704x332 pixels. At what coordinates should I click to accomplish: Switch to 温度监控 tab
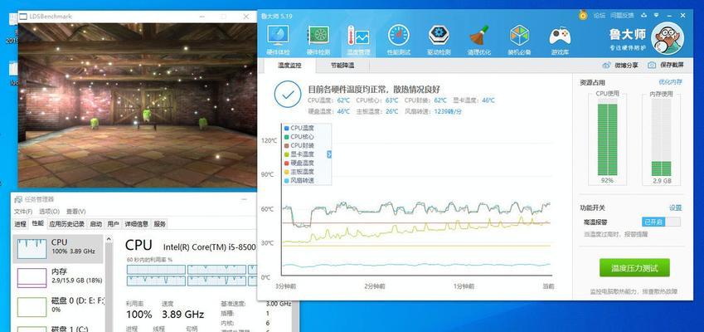pos(289,65)
